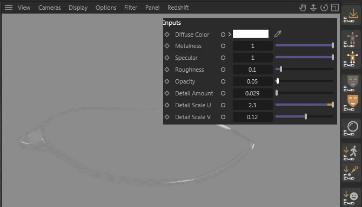Click the orange E4D face mask icon
The width and height of the screenshot is (362, 207).
point(351,103)
